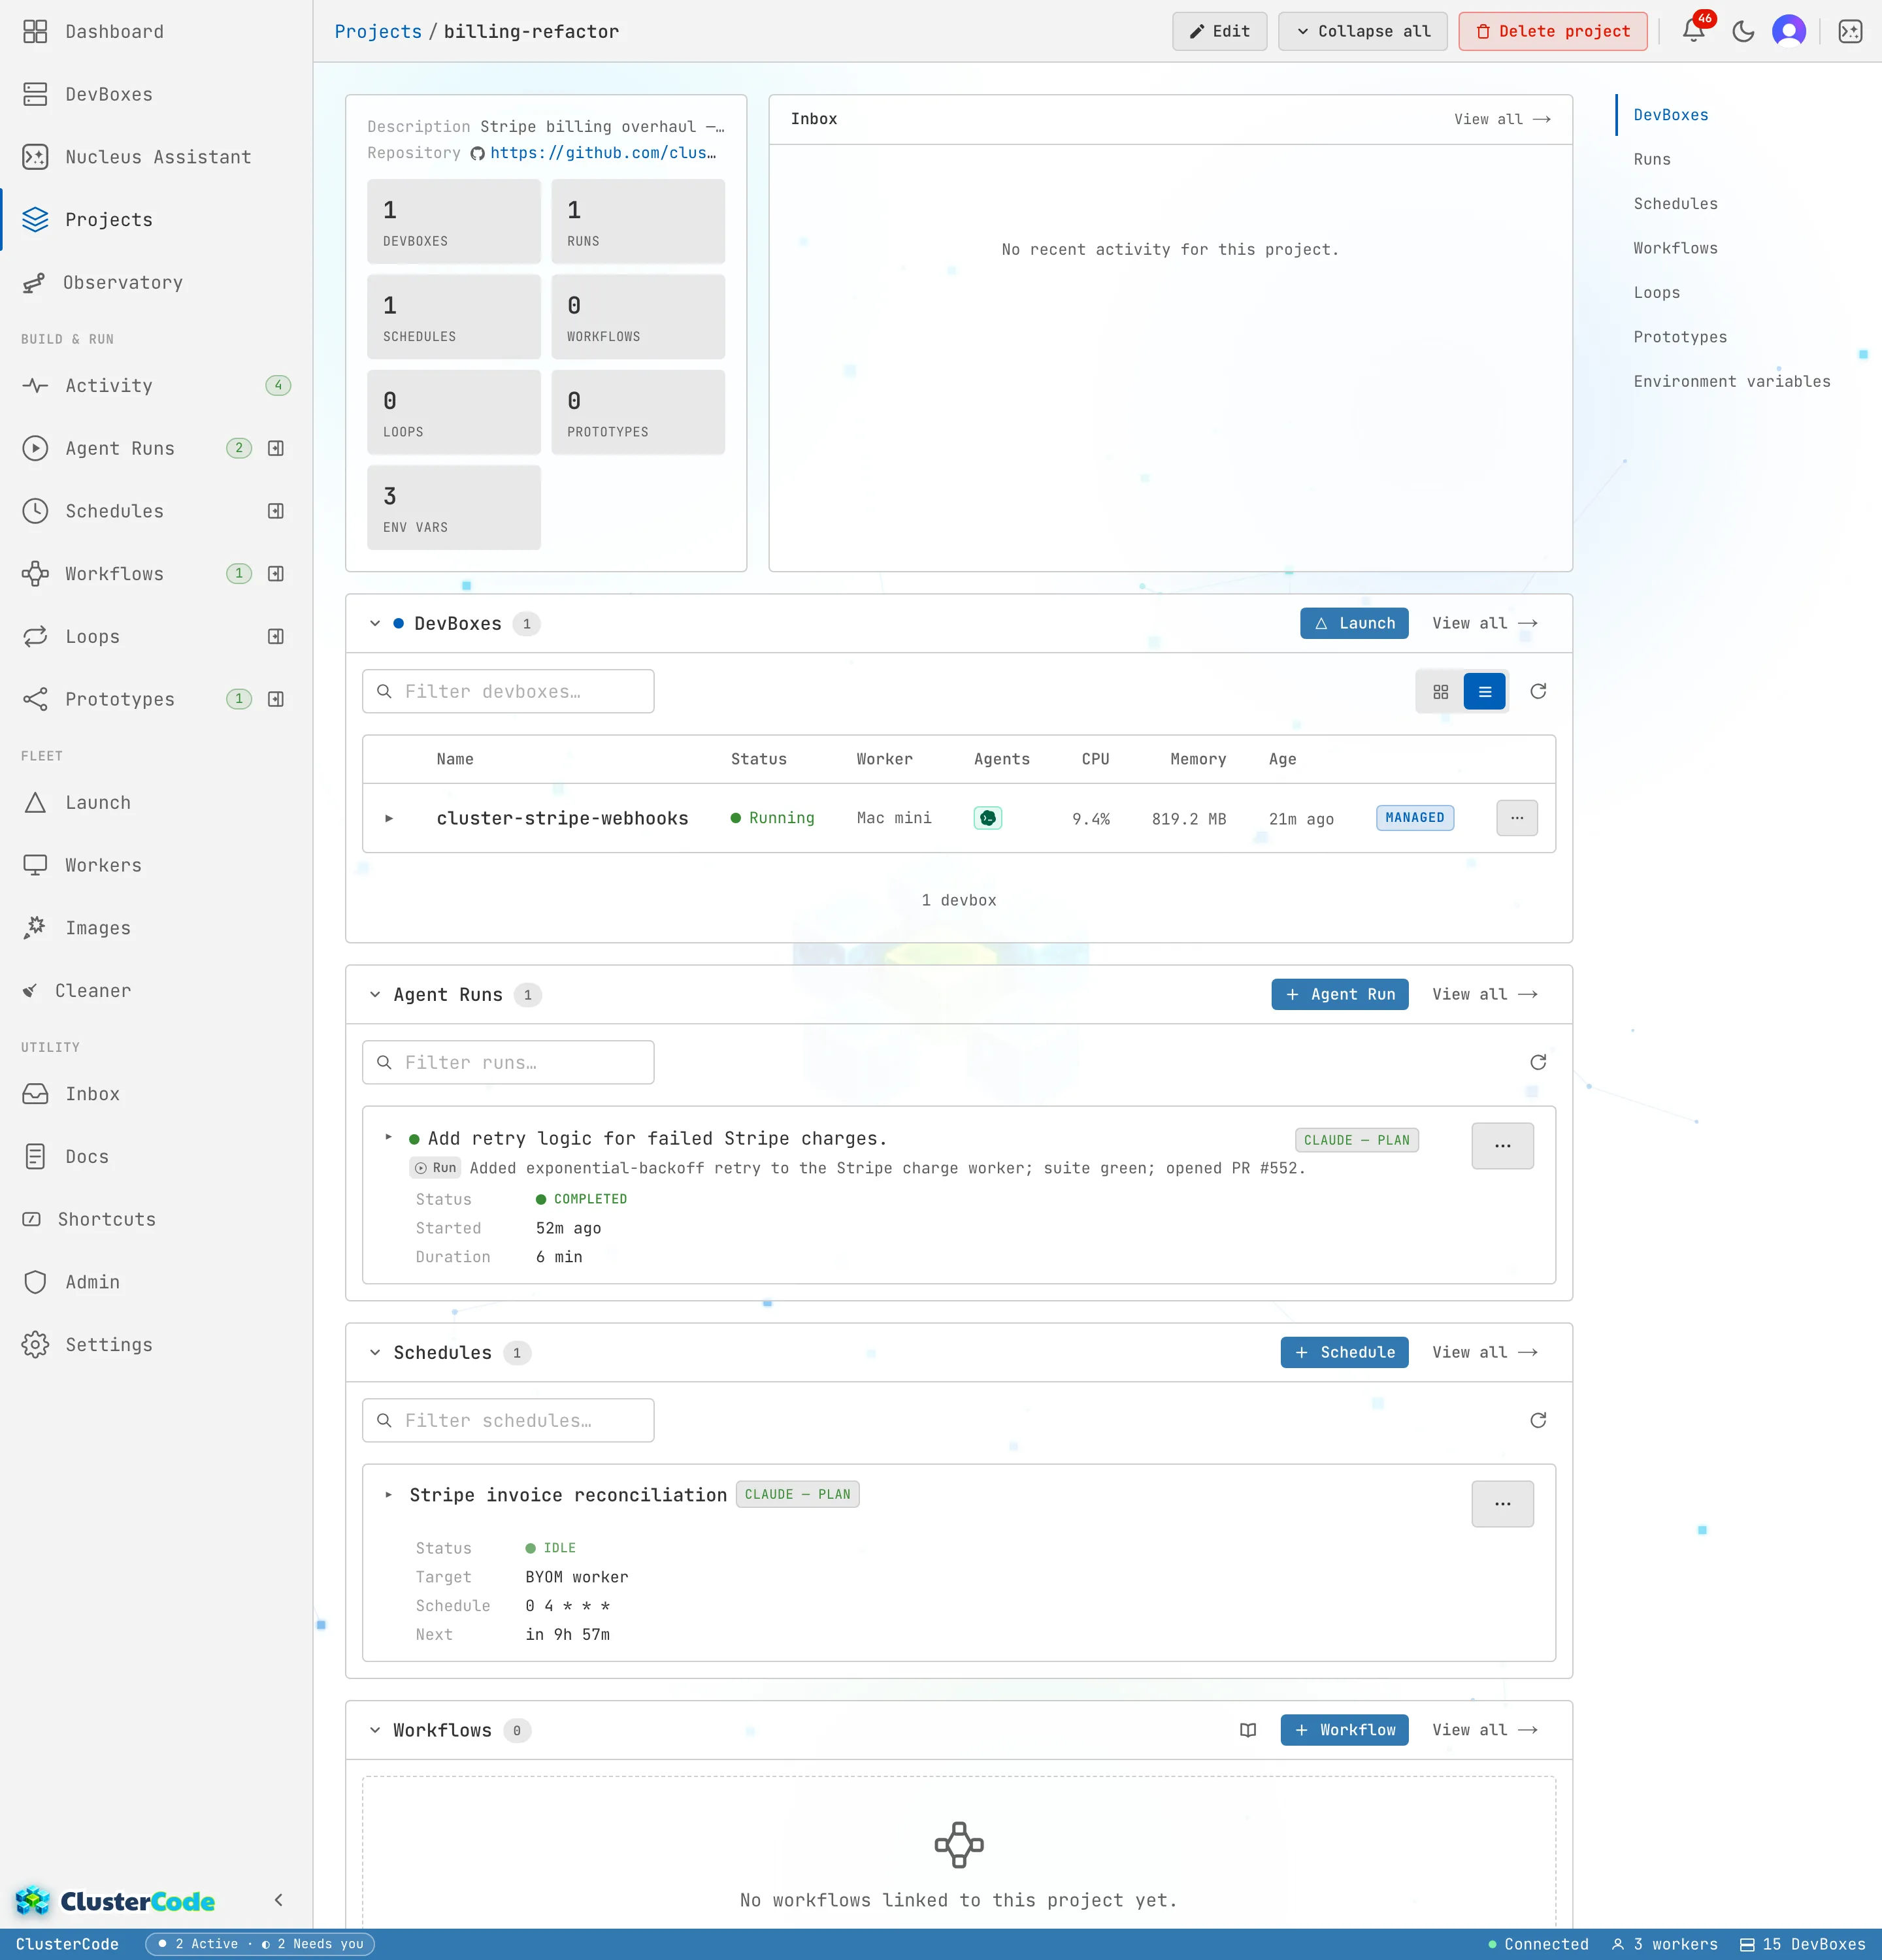Refresh the DevBoxes list
The width and height of the screenshot is (1882, 1960).
(1538, 691)
